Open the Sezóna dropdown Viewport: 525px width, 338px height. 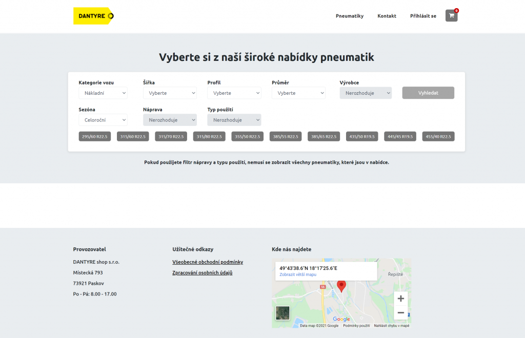[x=103, y=120]
